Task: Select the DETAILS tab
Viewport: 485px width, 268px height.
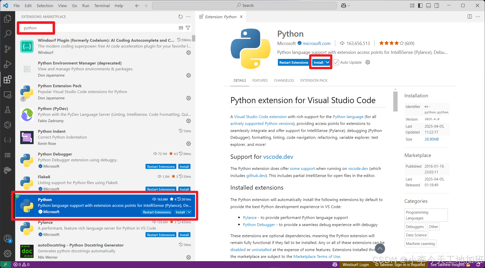Action: 240,80
